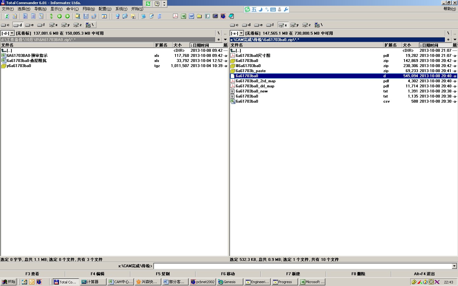Click the green S Sogou input icon
This screenshot has height=286, width=458.
point(247,9)
